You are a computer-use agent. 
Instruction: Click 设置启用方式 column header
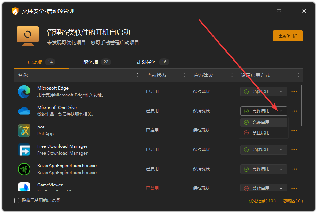pyautogui.click(x=255, y=75)
